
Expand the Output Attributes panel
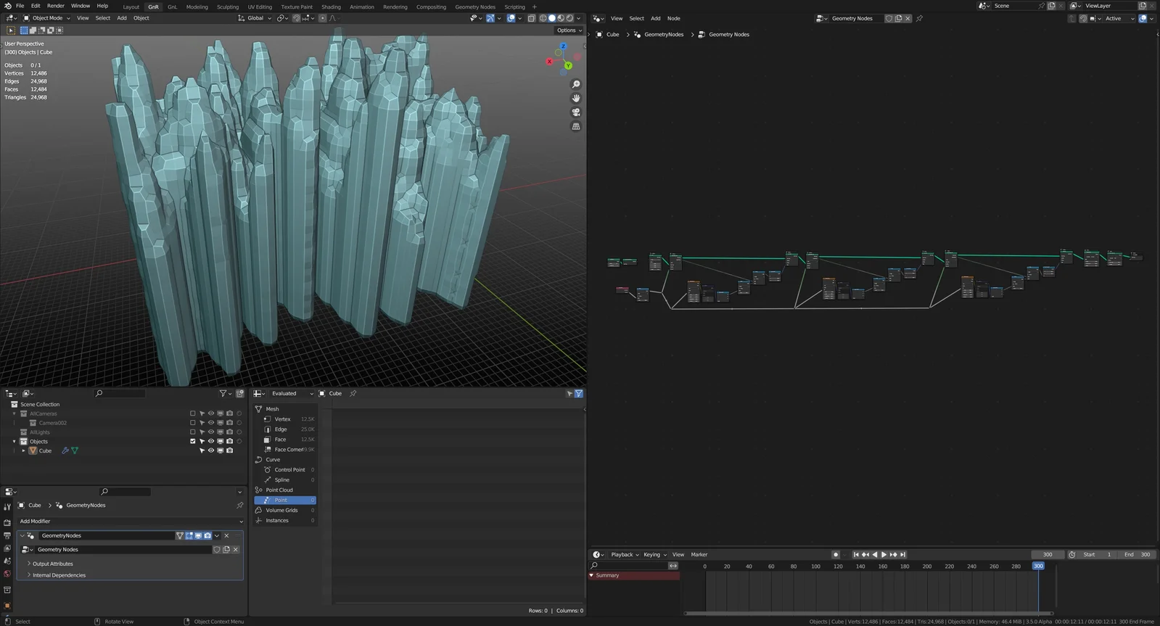(52, 564)
